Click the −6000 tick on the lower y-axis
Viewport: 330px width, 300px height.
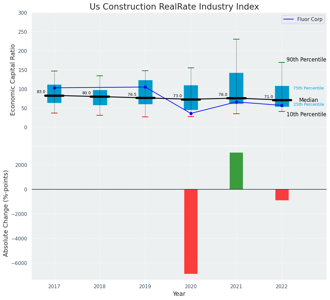pos(19,263)
